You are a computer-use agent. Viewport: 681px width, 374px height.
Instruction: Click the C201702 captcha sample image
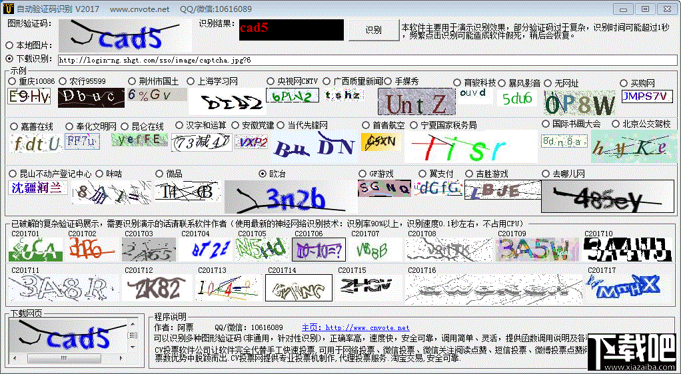click(92, 250)
